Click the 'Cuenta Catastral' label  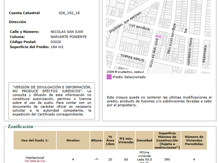(x=24, y=13)
